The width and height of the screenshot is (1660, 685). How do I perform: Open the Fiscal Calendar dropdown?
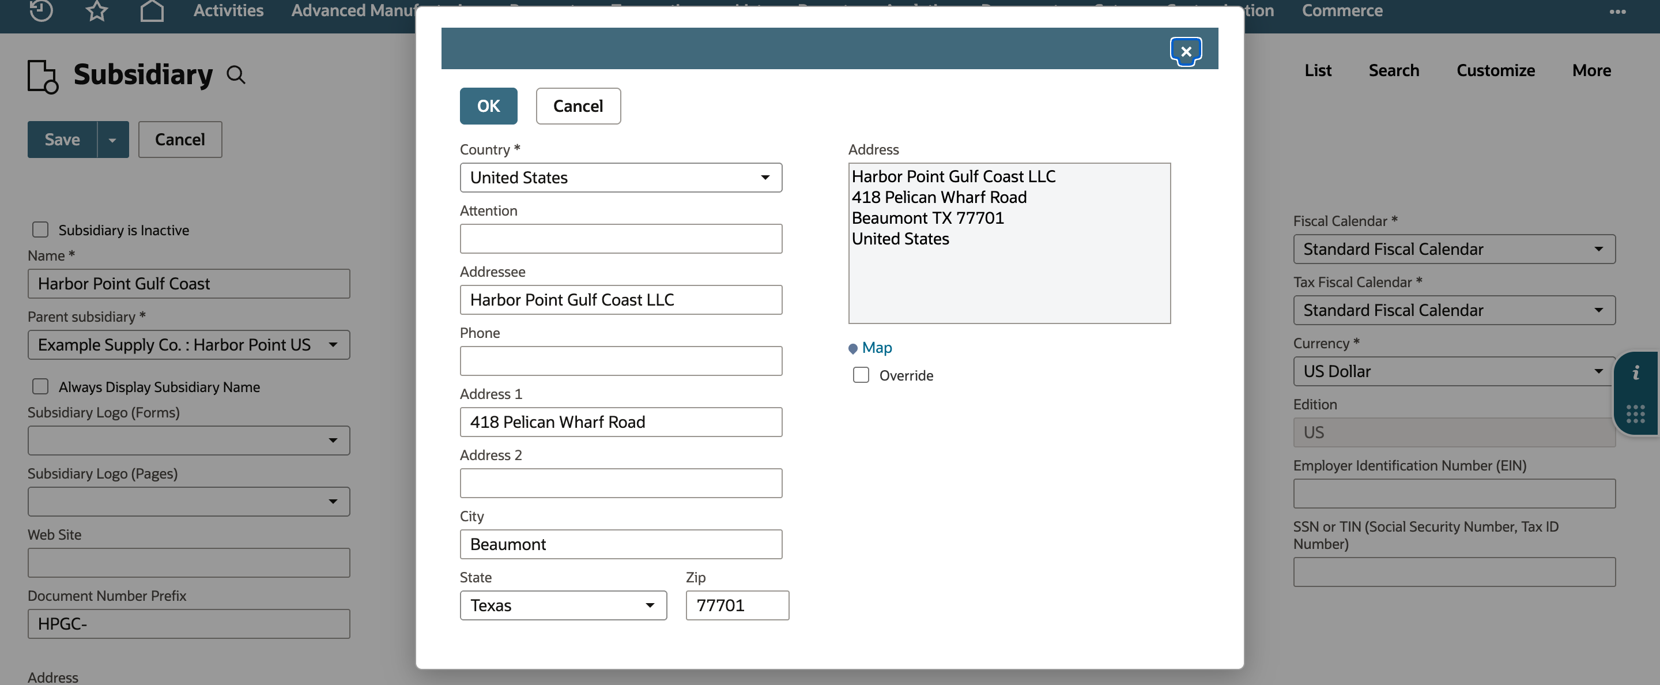pyautogui.click(x=1454, y=249)
